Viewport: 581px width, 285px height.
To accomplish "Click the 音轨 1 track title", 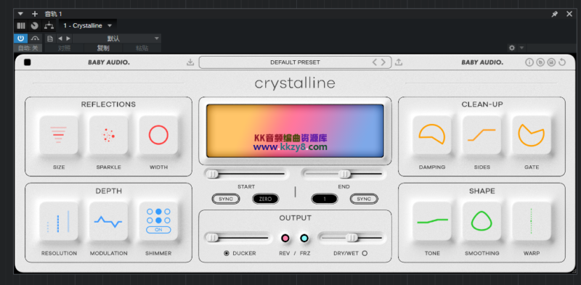I will click(53, 14).
